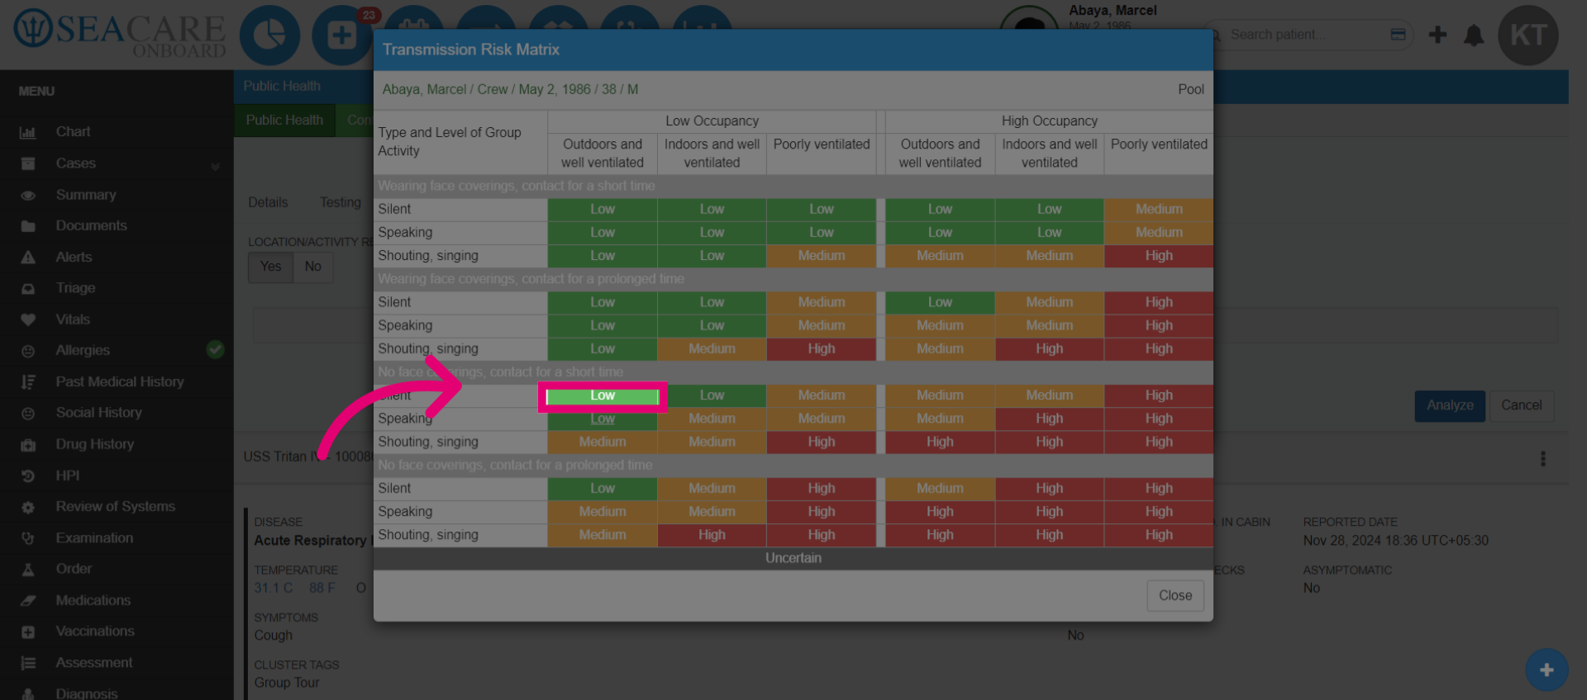Switch to the Public Health tab
Image resolution: width=1587 pixels, height=700 pixels.
(284, 121)
